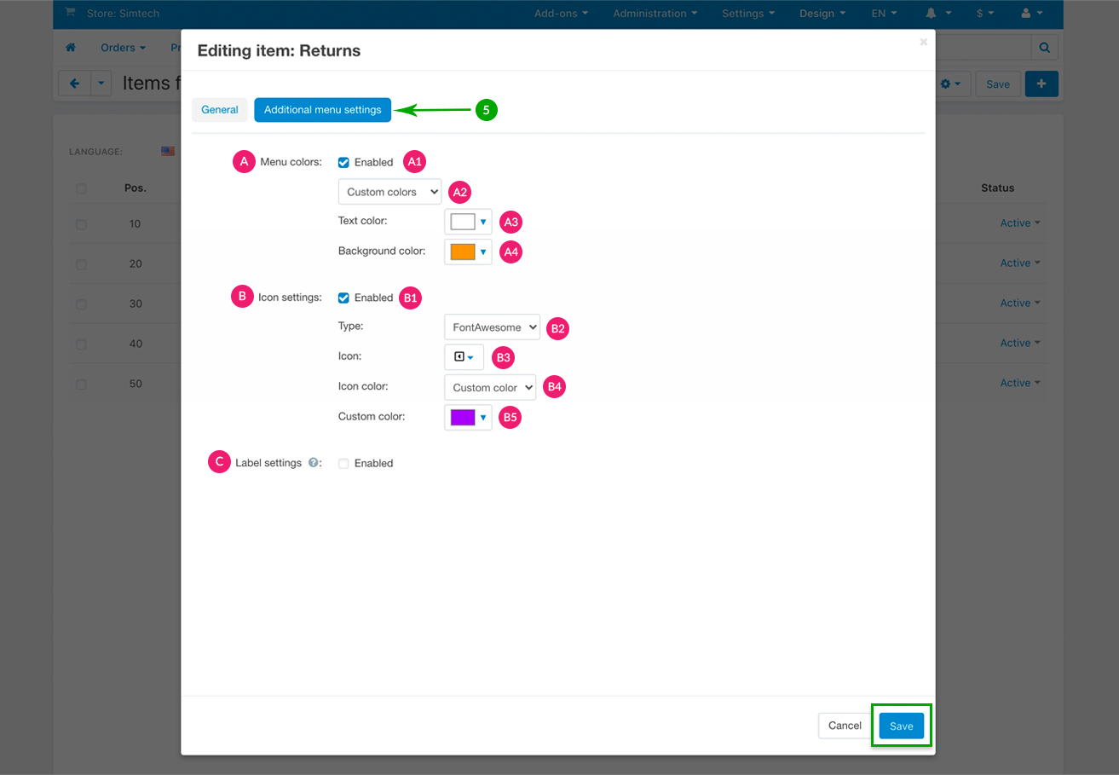The image size is (1119, 775).
Task: Open the gear actions menu
Action: [x=950, y=84]
